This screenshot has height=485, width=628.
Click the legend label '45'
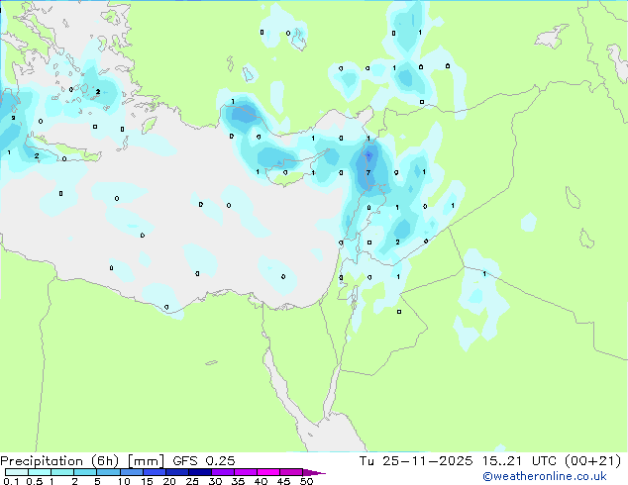click(283, 481)
